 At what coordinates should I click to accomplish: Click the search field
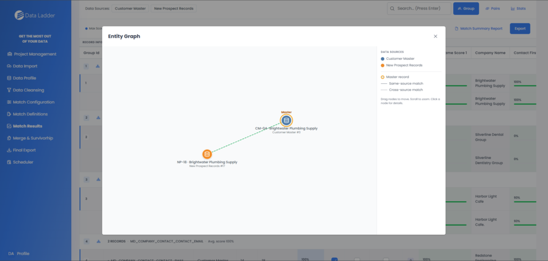tap(419, 9)
